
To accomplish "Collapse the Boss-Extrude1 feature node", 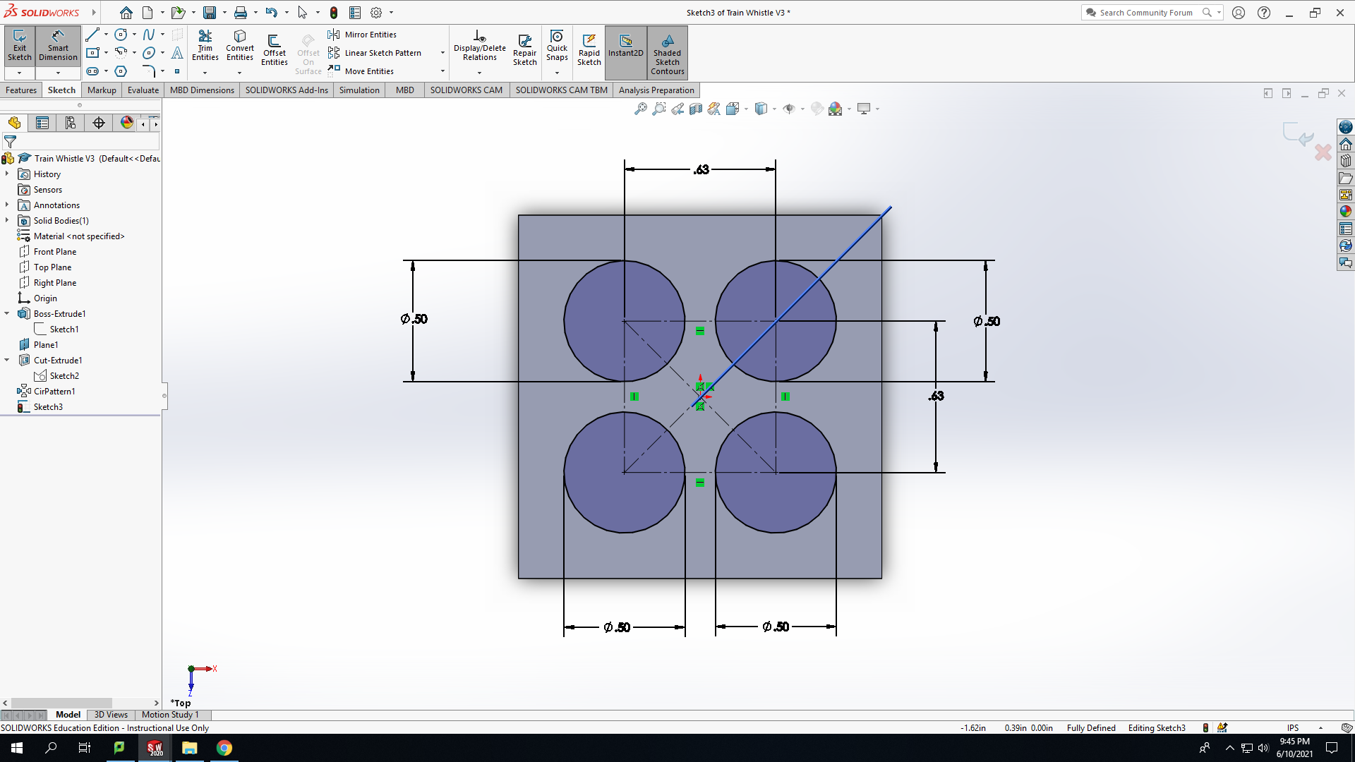I will [7, 313].
